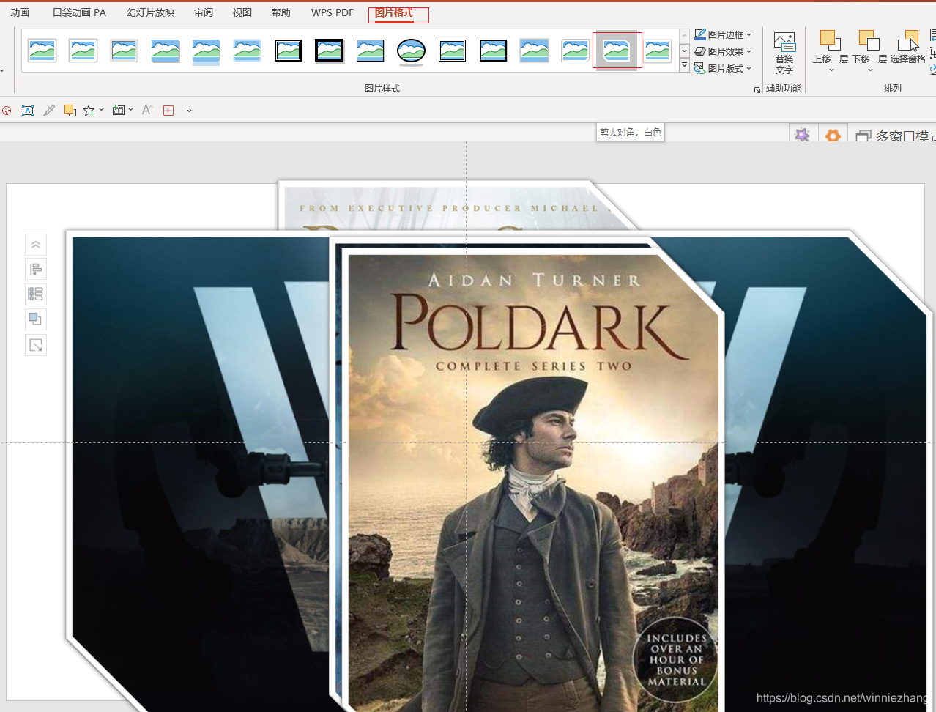Click the overlapping squares arrange icon
The height and width of the screenshot is (712, 936).
point(70,111)
